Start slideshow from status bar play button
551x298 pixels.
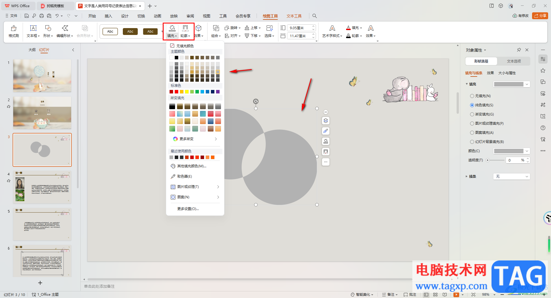(x=456, y=295)
